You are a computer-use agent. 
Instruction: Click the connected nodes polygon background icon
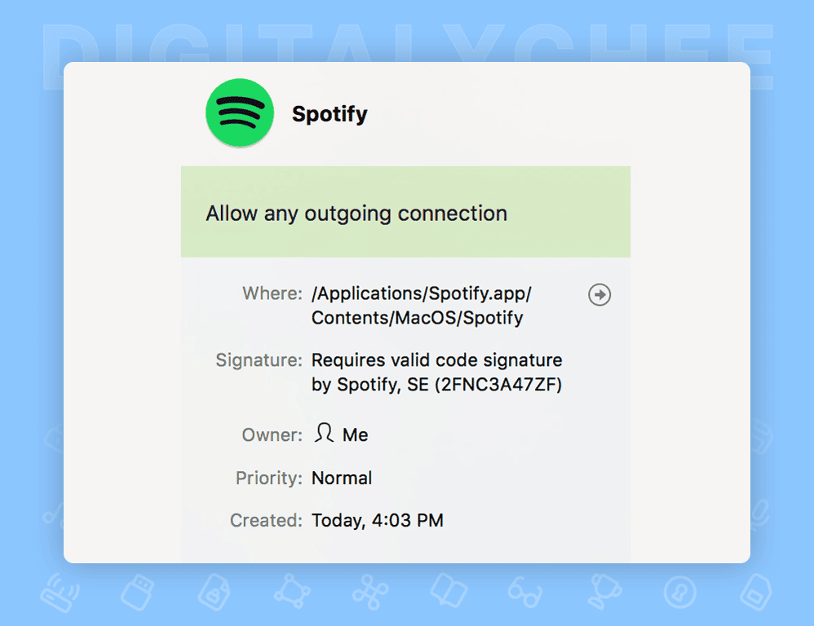[x=292, y=591]
